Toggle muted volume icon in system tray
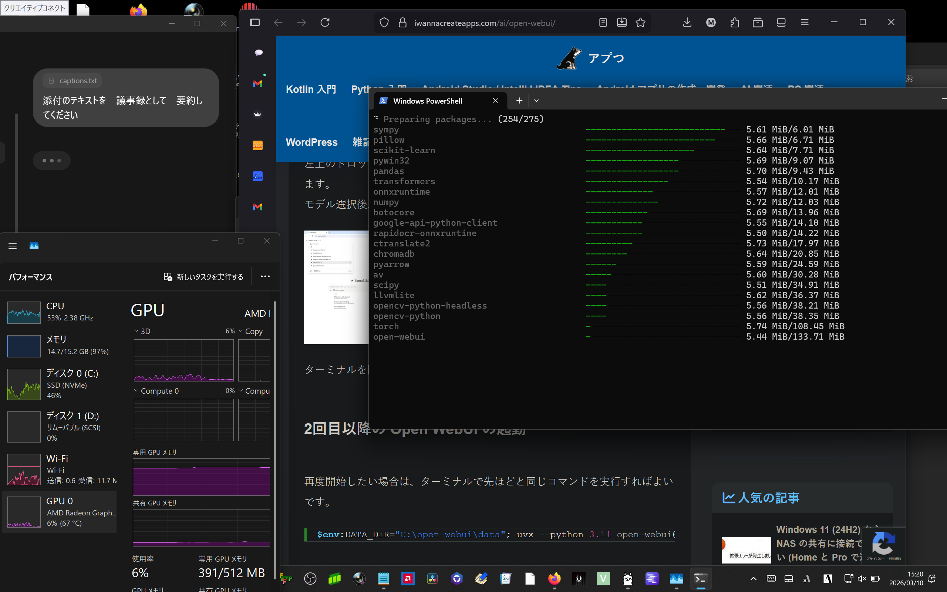This screenshot has width=947, height=592. [862, 578]
